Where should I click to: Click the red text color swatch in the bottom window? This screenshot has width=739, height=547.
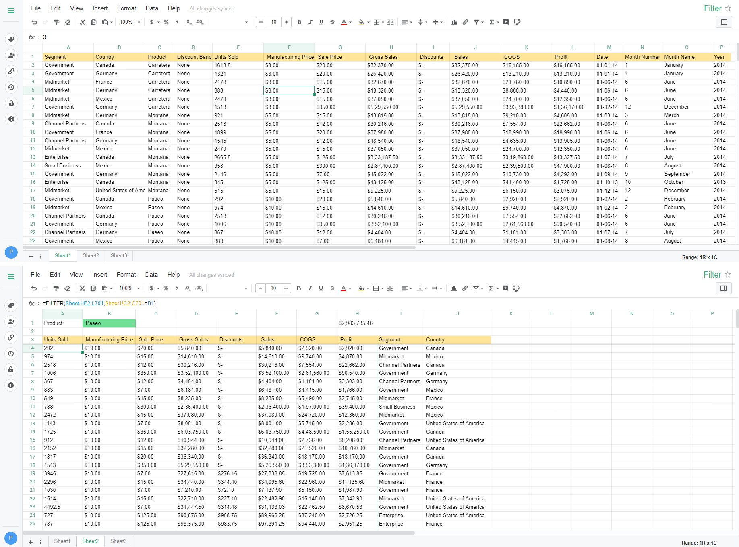(343, 288)
